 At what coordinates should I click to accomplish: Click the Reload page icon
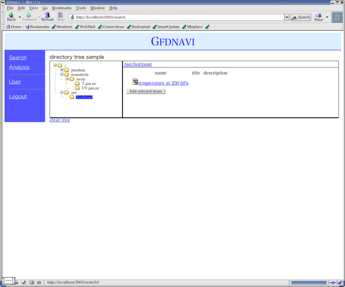pyautogui.click(x=47, y=16)
